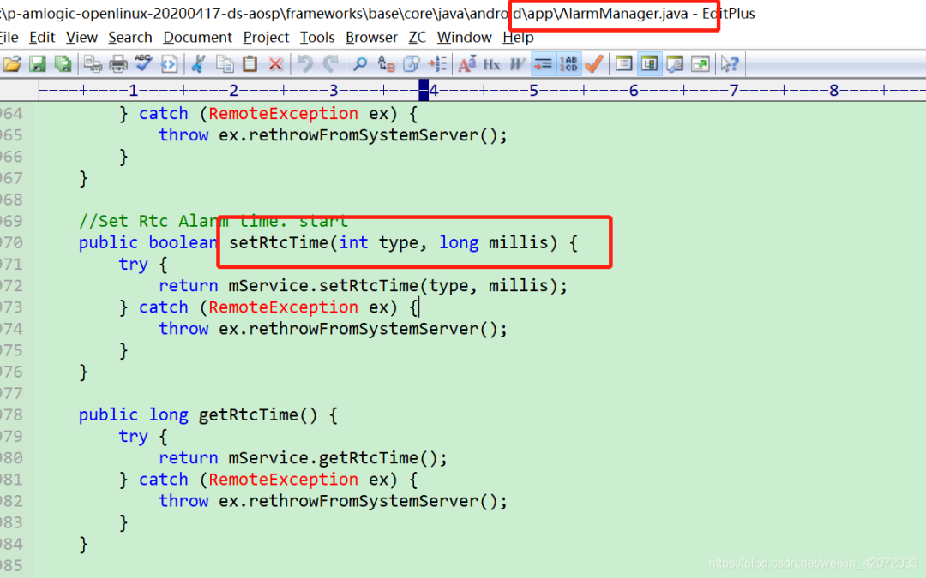Click column 4 marker on the ruler
The width and height of the screenshot is (926, 578).
point(434,90)
